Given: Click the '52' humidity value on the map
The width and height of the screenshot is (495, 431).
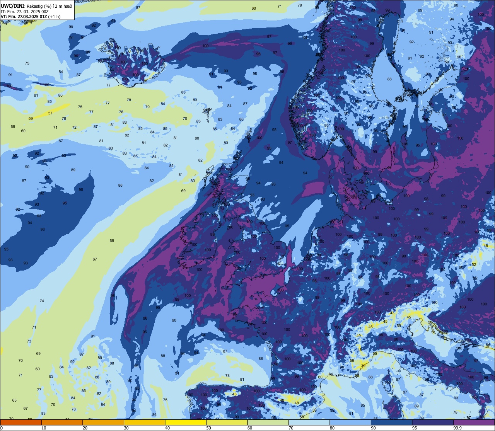Looking at the screenshot, I should tap(474, 264).
